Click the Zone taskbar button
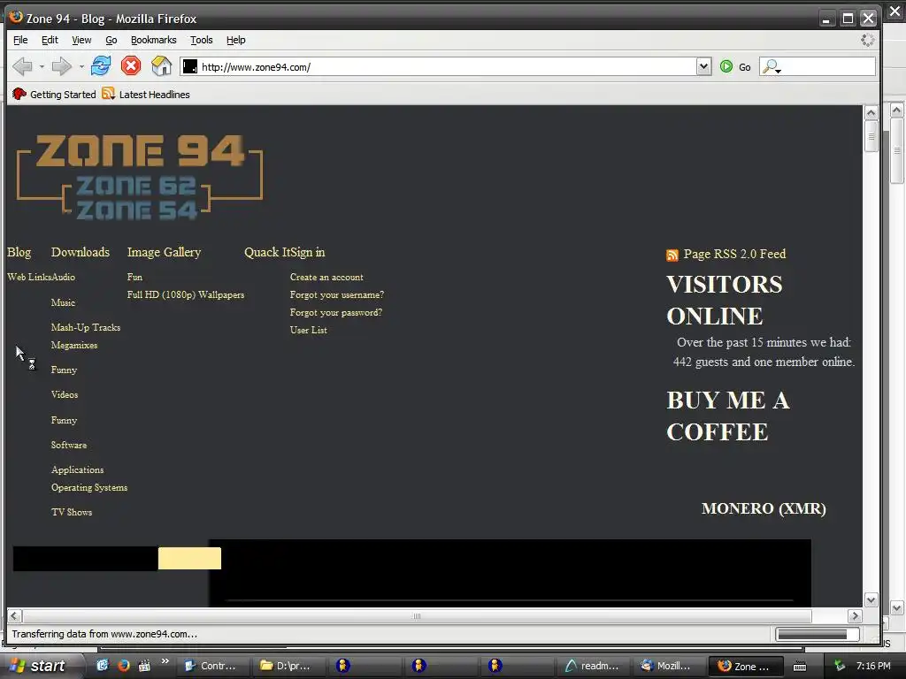 (x=745, y=666)
